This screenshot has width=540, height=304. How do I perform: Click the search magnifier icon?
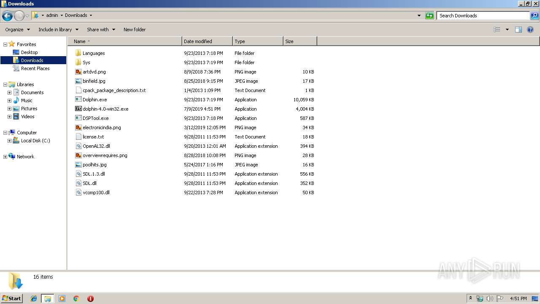(x=535, y=16)
